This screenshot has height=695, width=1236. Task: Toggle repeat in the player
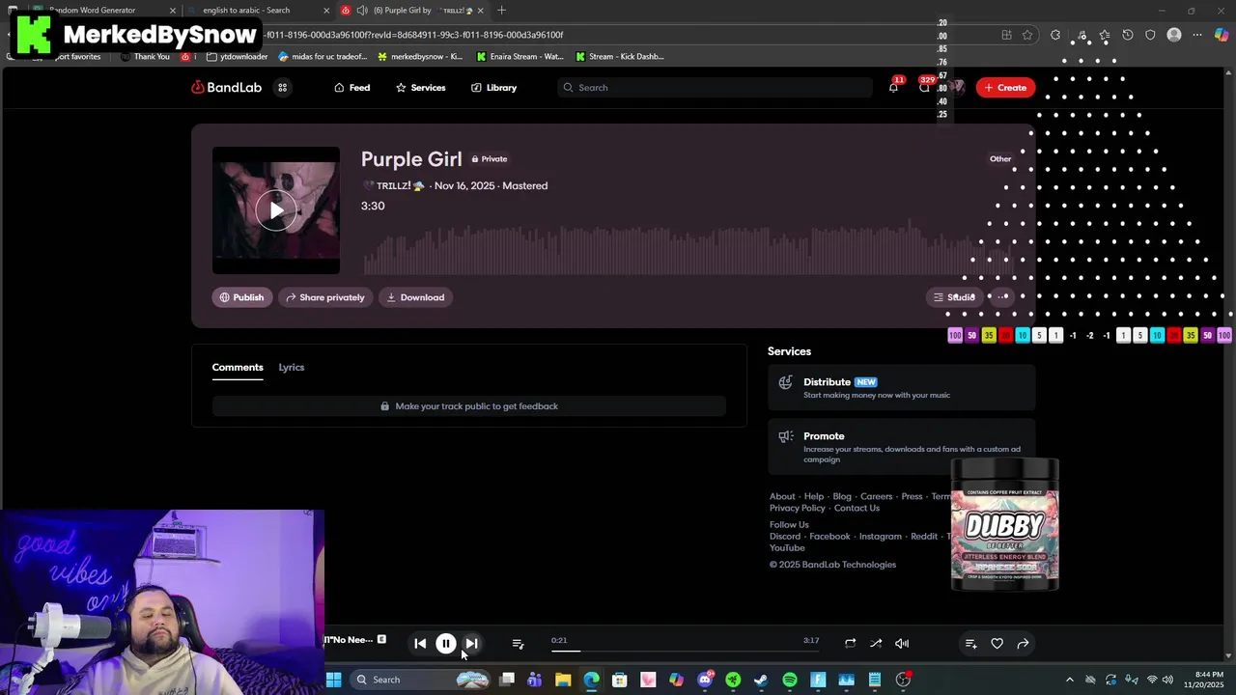[850, 644]
